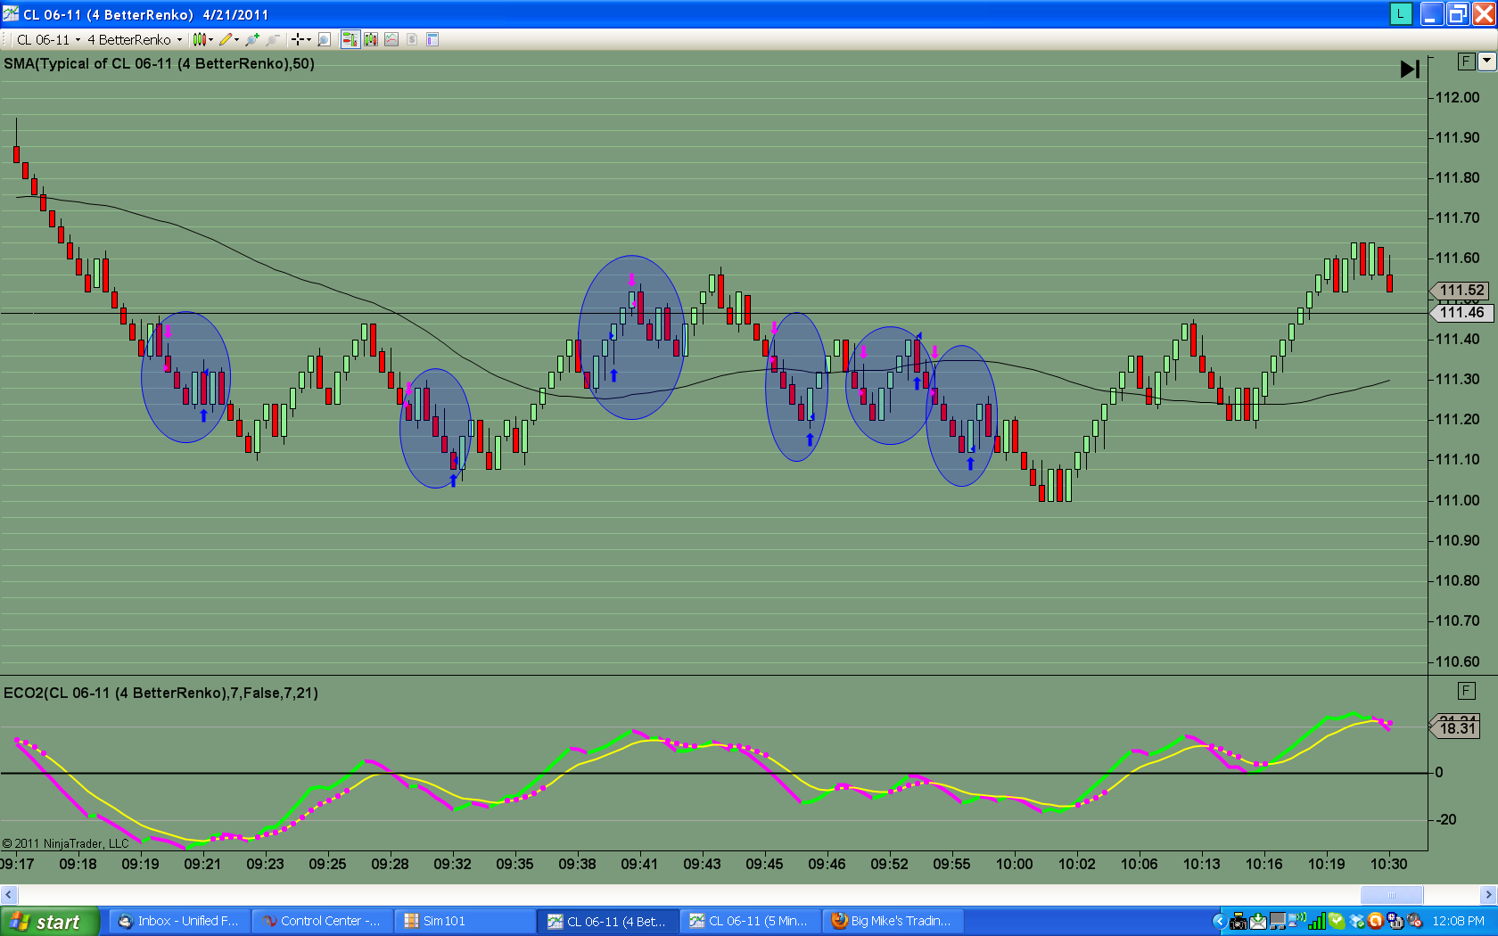Click the horizontal scrollbar left arrow
This screenshot has width=1498, height=936.
[8, 895]
